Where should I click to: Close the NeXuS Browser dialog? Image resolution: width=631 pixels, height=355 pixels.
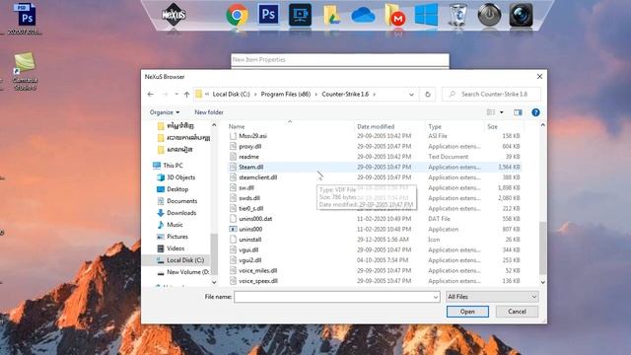539,77
